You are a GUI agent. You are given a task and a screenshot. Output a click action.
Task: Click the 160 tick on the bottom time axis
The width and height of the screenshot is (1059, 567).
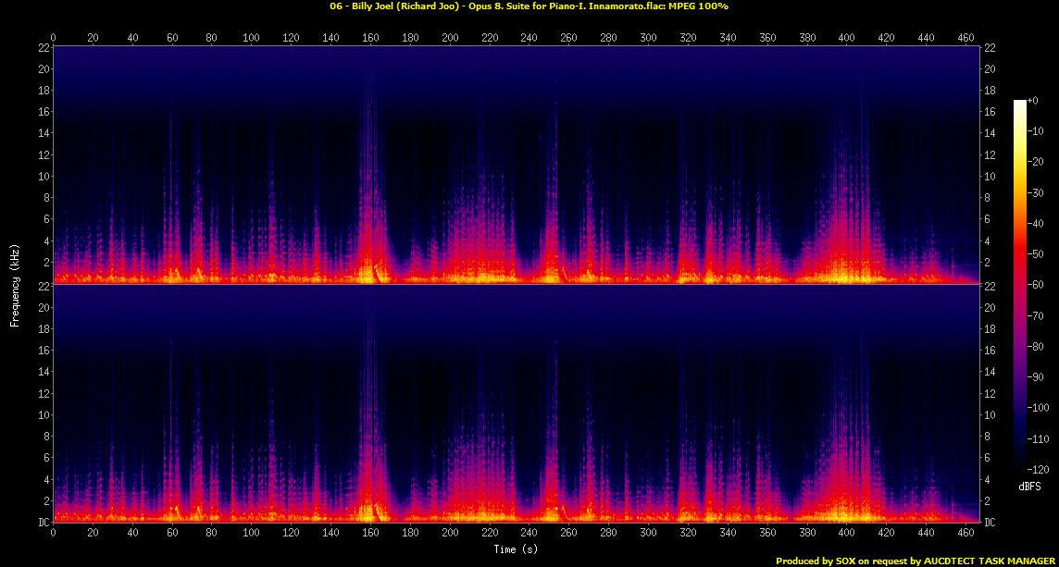pyautogui.click(x=370, y=534)
